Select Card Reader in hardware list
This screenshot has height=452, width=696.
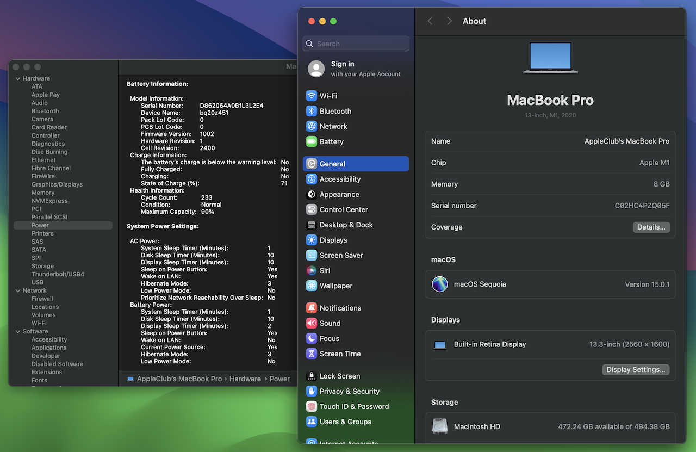(x=49, y=127)
